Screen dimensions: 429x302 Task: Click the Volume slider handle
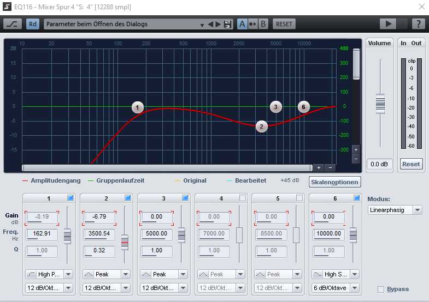[x=380, y=103]
